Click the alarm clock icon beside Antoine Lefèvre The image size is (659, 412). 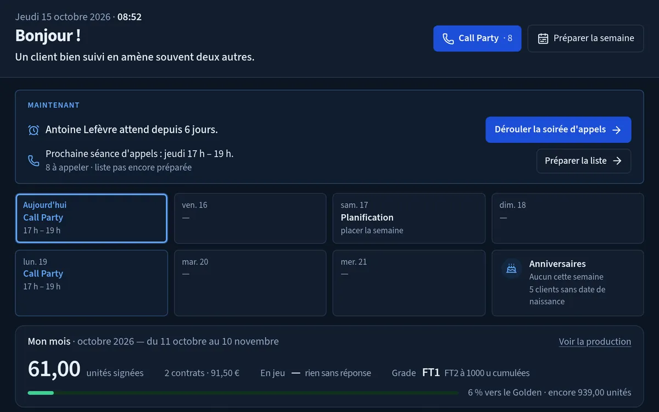click(x=33, y=130)
